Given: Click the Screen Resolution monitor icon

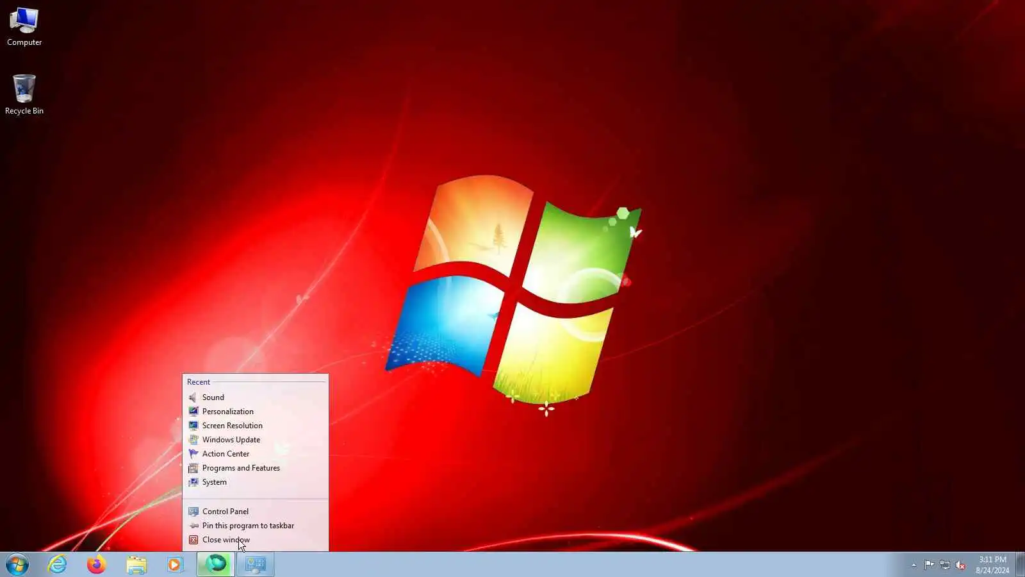Looking at the screenshot, I should [193, 426].
